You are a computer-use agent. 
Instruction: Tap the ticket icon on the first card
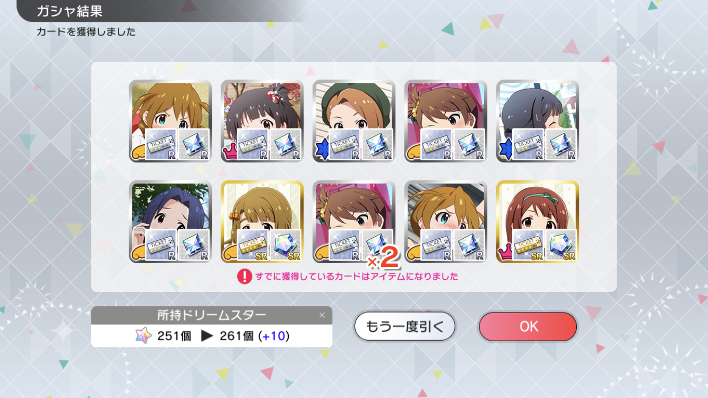coord(160,144)
